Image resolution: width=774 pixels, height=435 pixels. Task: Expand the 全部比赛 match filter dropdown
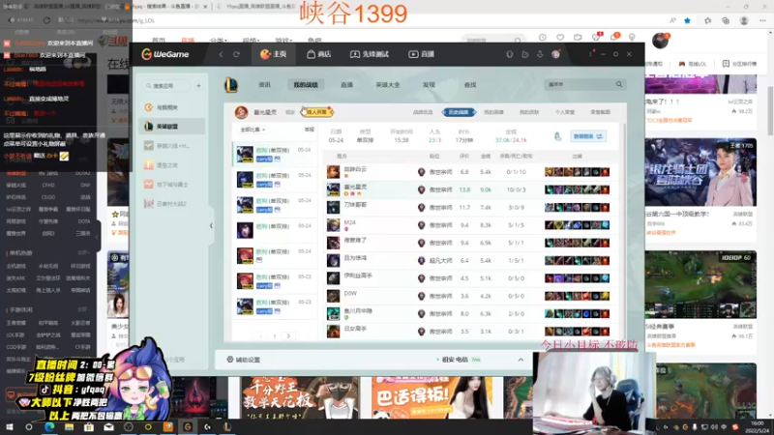tap(253, 130)
